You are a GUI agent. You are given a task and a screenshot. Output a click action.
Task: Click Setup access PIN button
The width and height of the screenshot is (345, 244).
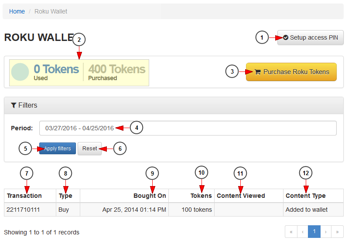pyautogui.click(x=310, y=37)
